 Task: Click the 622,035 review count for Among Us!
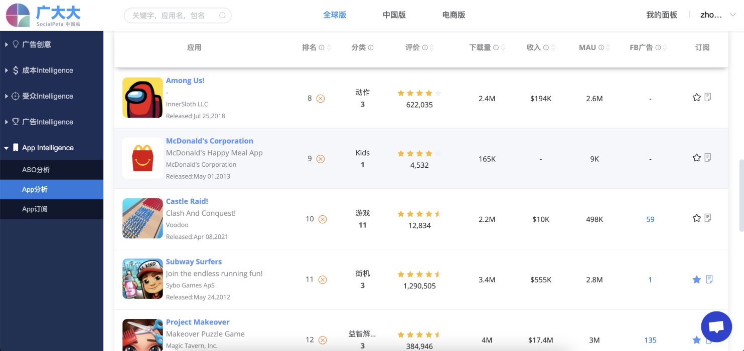[x=419, y=105]
